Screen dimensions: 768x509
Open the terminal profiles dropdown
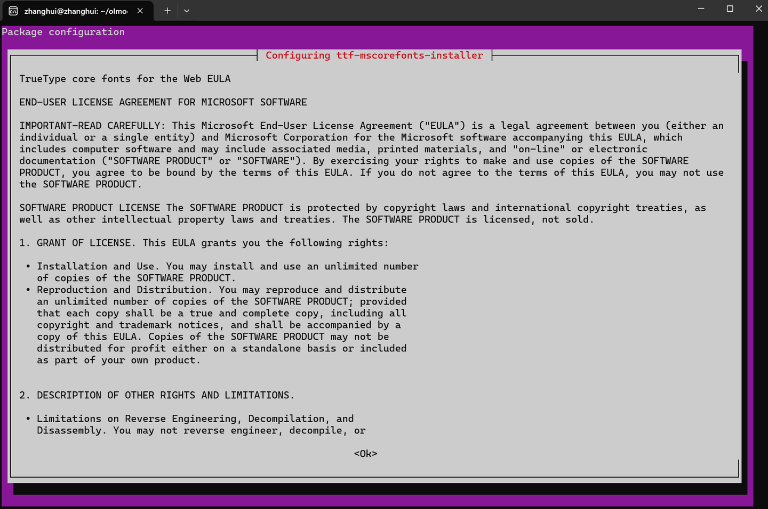pyautogui.click(x=187, y=11)
